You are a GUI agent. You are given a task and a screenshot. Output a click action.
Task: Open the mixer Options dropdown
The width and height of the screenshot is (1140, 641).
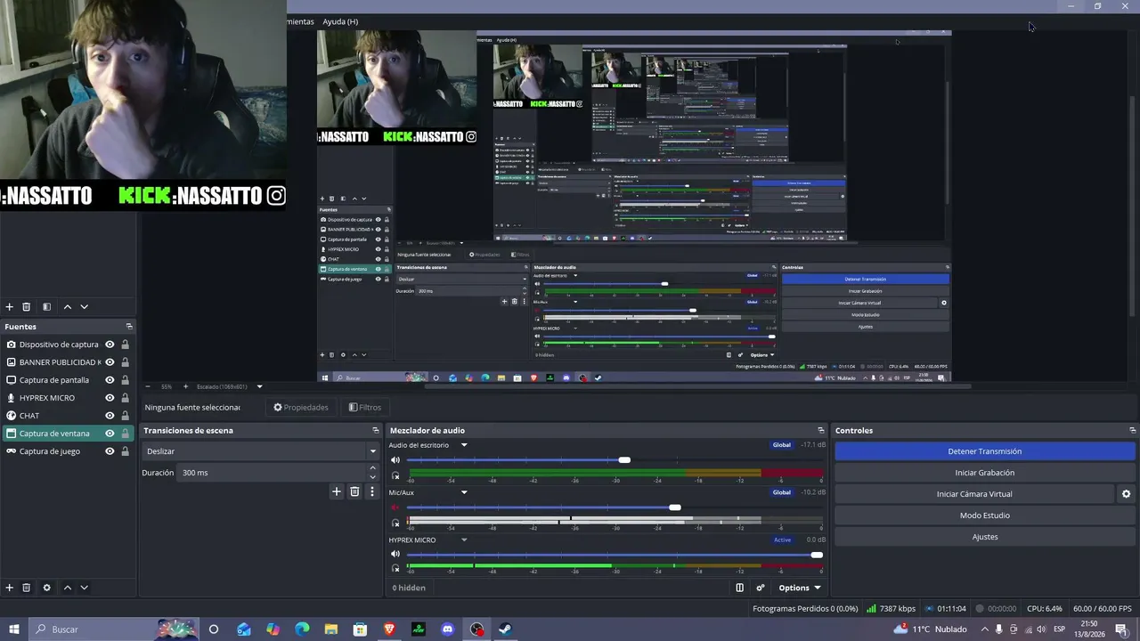[799, 588]
